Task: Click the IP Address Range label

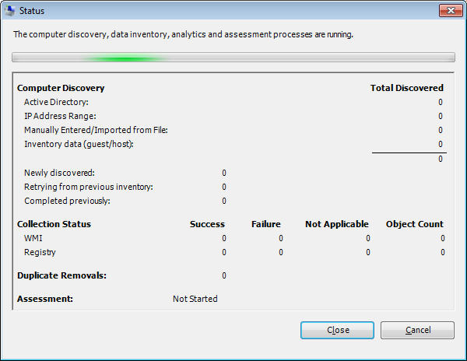Action: [60, 116]
